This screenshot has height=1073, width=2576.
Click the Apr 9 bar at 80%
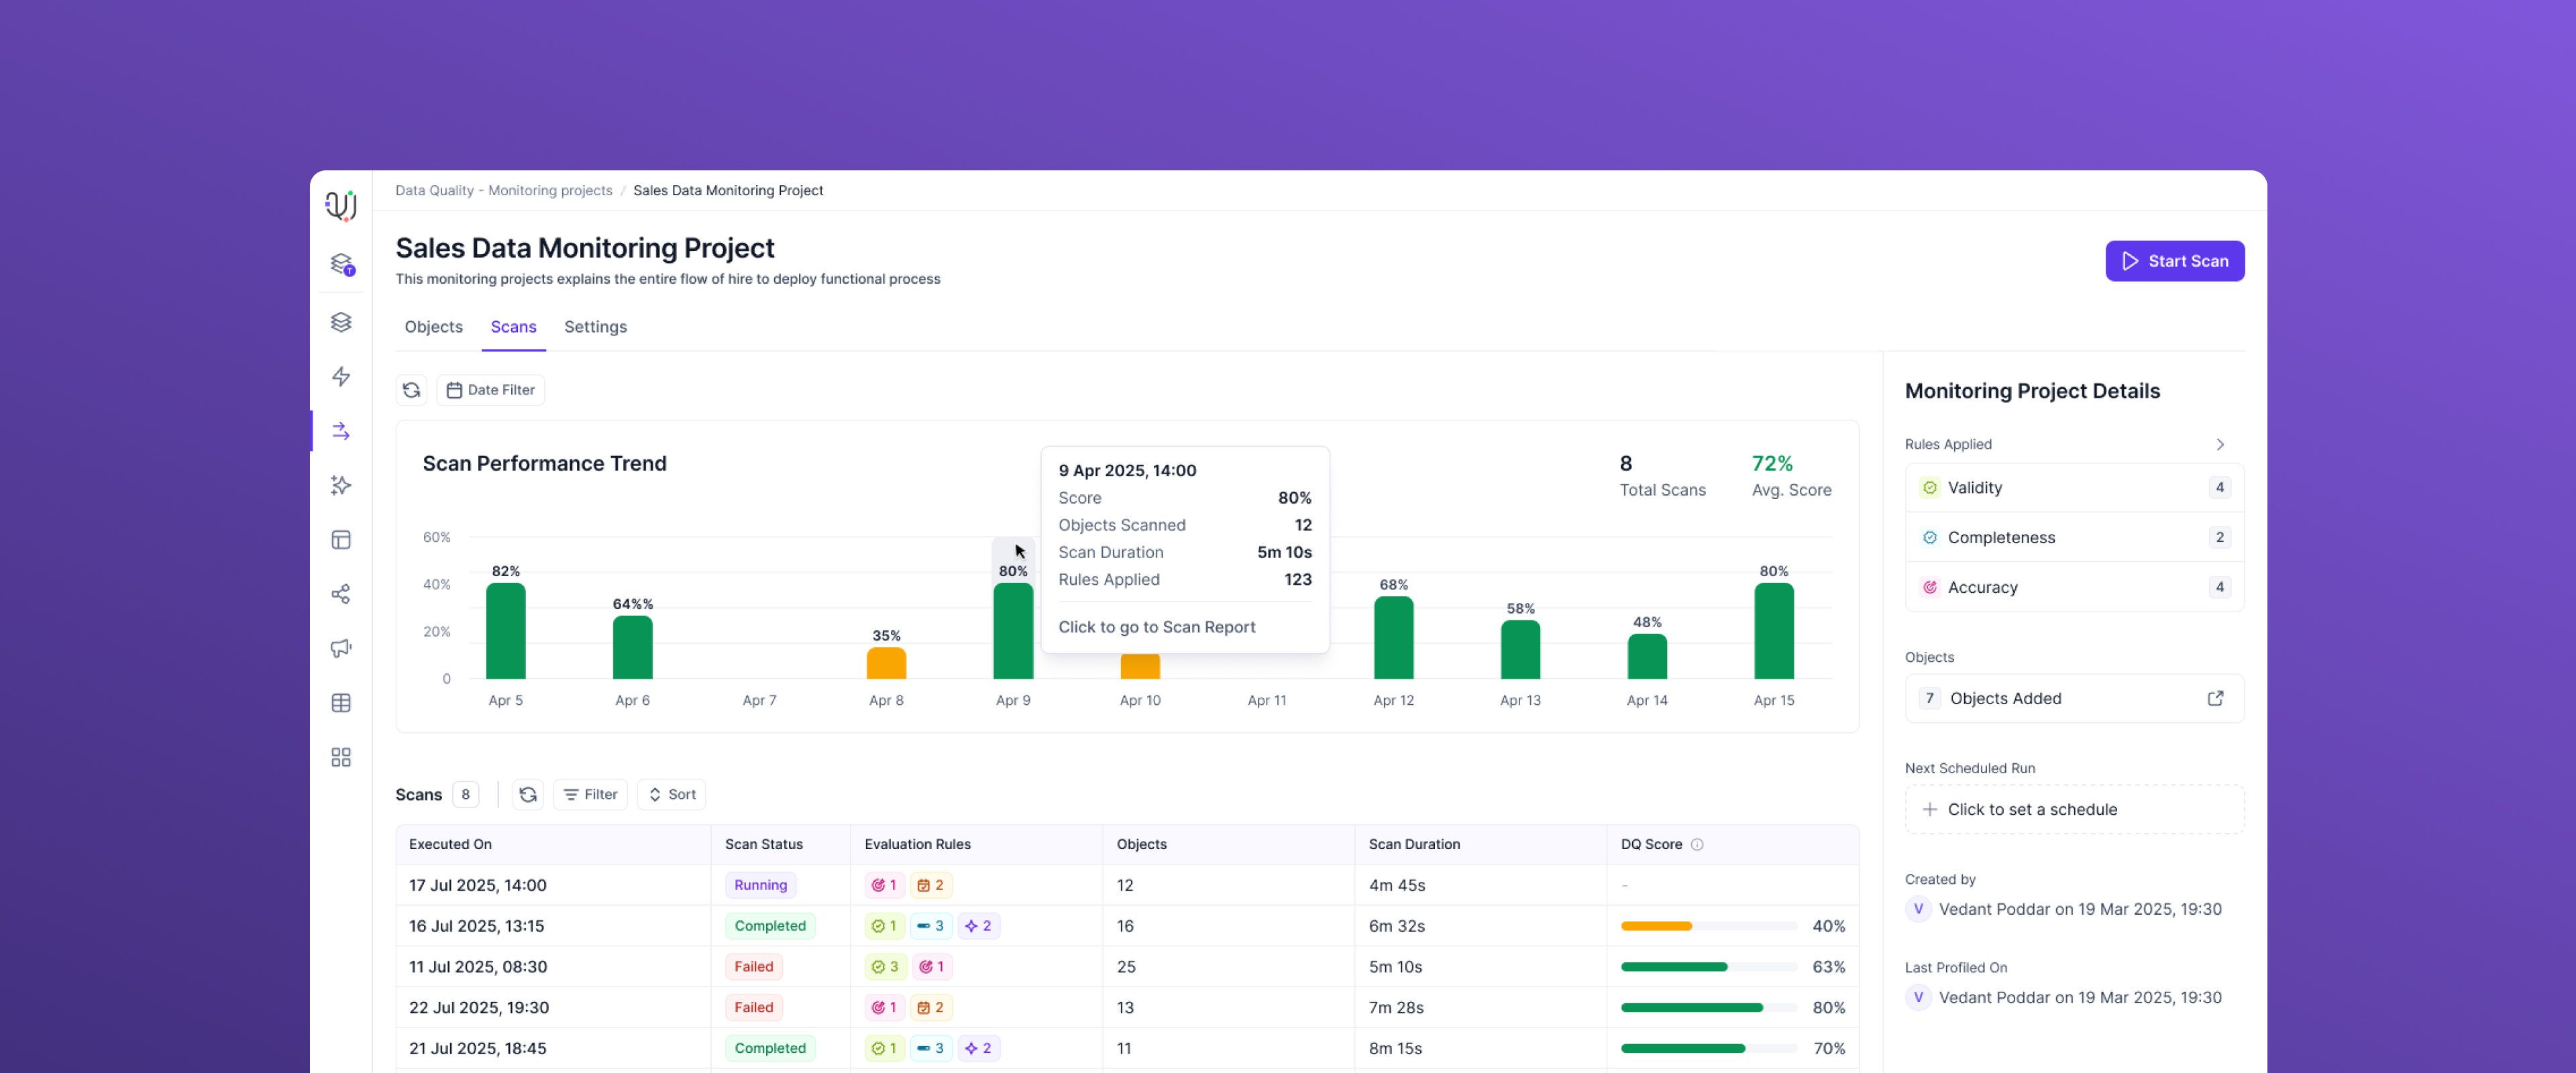(1012, 632)
